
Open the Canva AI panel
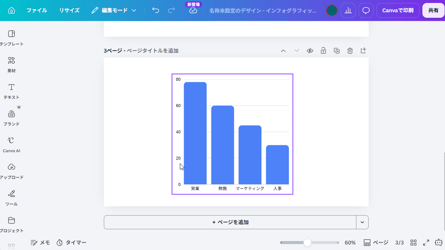pos(11,145)
